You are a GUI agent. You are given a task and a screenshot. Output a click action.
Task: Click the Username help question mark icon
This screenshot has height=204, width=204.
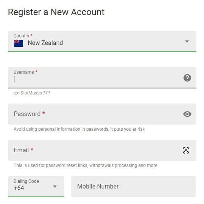[187, 78]
